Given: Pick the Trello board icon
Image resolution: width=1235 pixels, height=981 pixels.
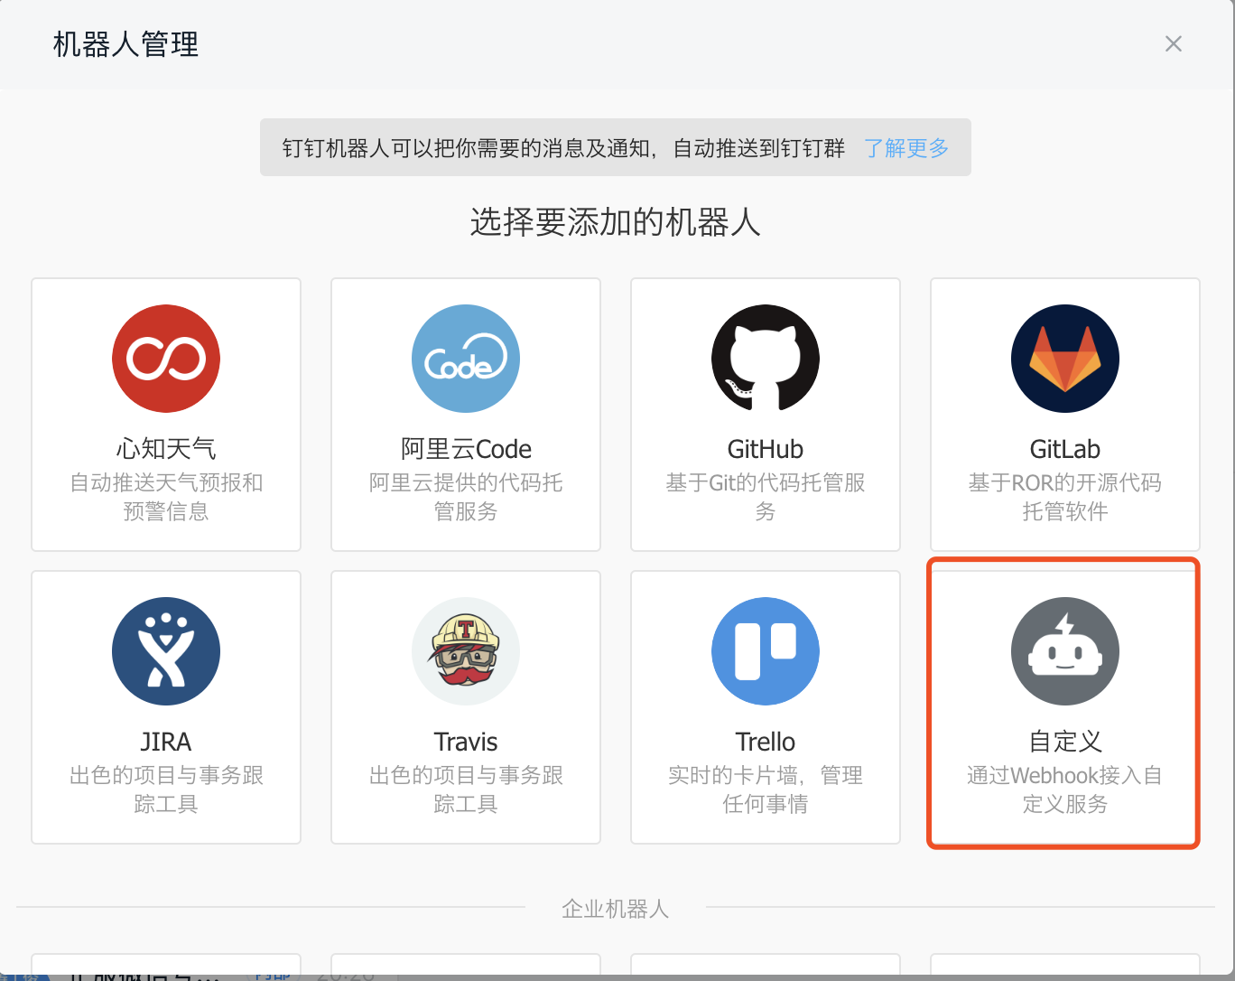Looking at the screenshot, I should click(x=766, y=651).
